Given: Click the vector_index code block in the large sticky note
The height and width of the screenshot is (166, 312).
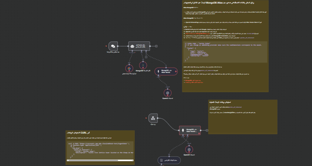Looking at the screenshot, I should click(x=225, y=52).
